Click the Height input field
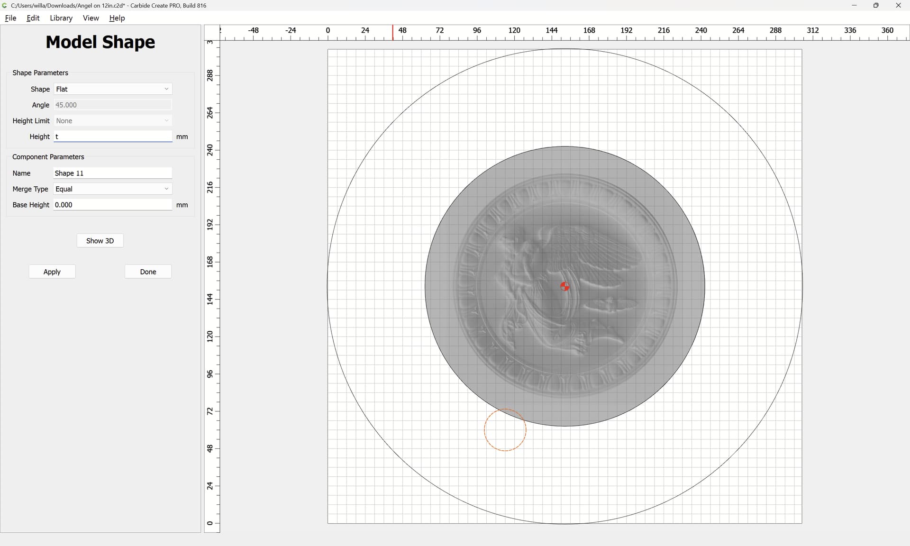Screen dimensions: 910x546 pyautogui.click(x=113, y=136)
